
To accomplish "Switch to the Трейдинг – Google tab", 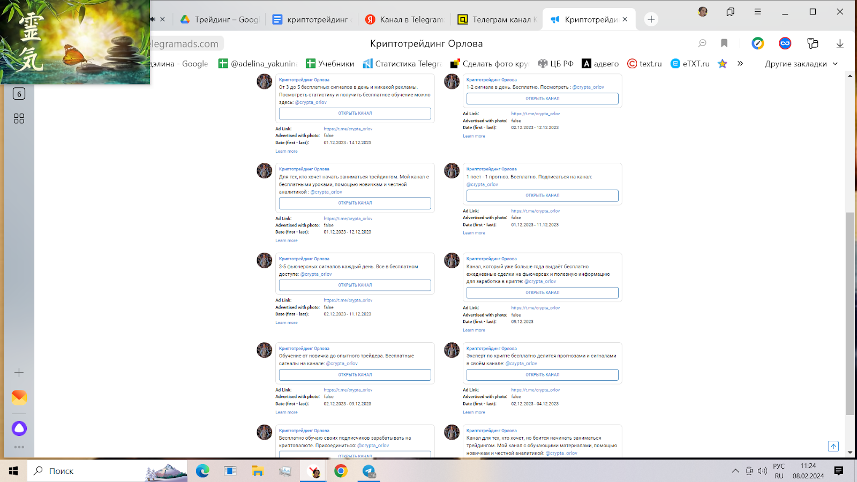I will pyautogui.click(x=220, y=19).
